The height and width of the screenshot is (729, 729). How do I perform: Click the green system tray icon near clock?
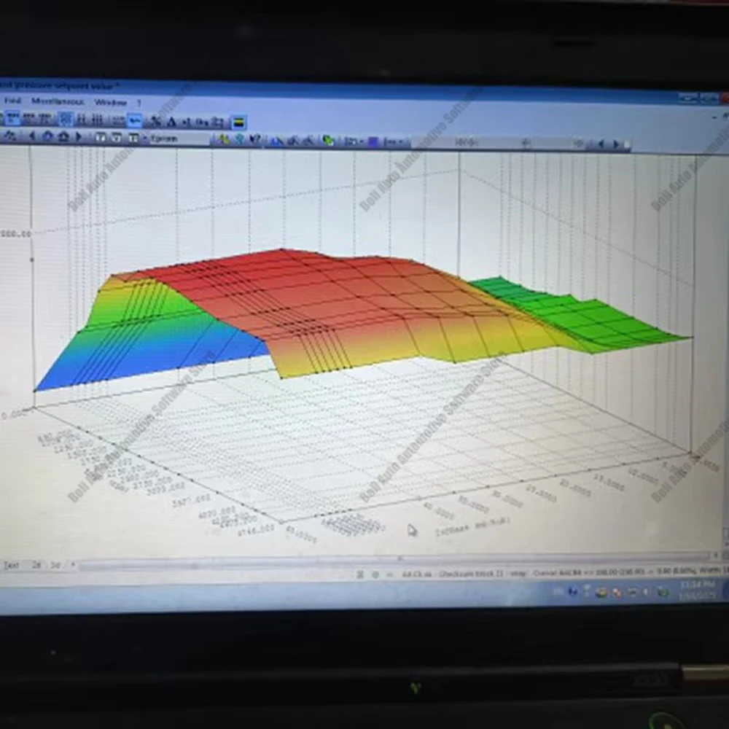pos(663,592)
